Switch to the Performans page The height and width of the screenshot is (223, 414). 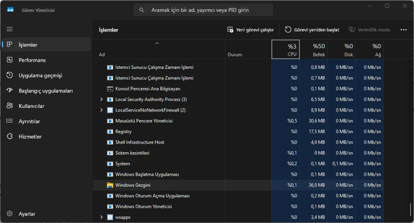point(46,60)
